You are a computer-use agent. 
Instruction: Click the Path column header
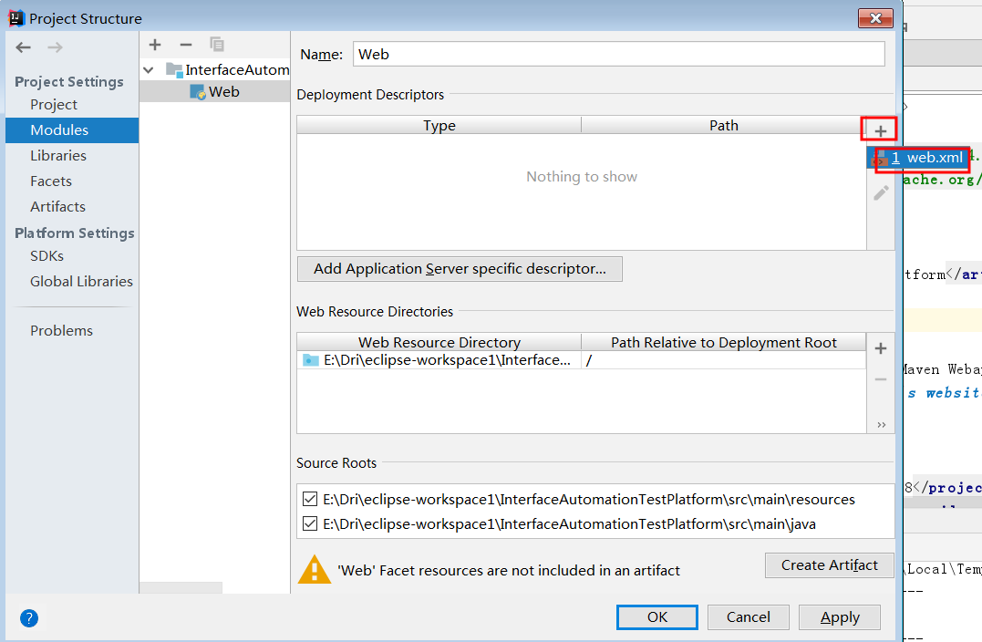tap(723, 125)
